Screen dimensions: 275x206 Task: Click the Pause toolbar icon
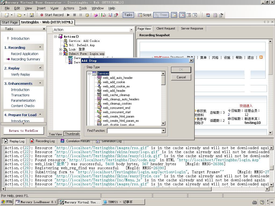pos(81,15)
